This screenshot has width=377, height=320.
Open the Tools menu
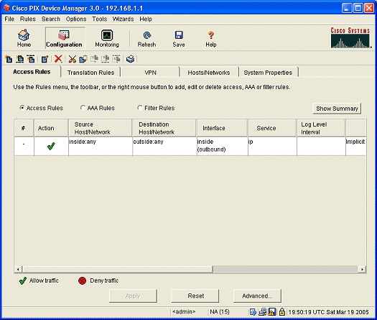100,19
